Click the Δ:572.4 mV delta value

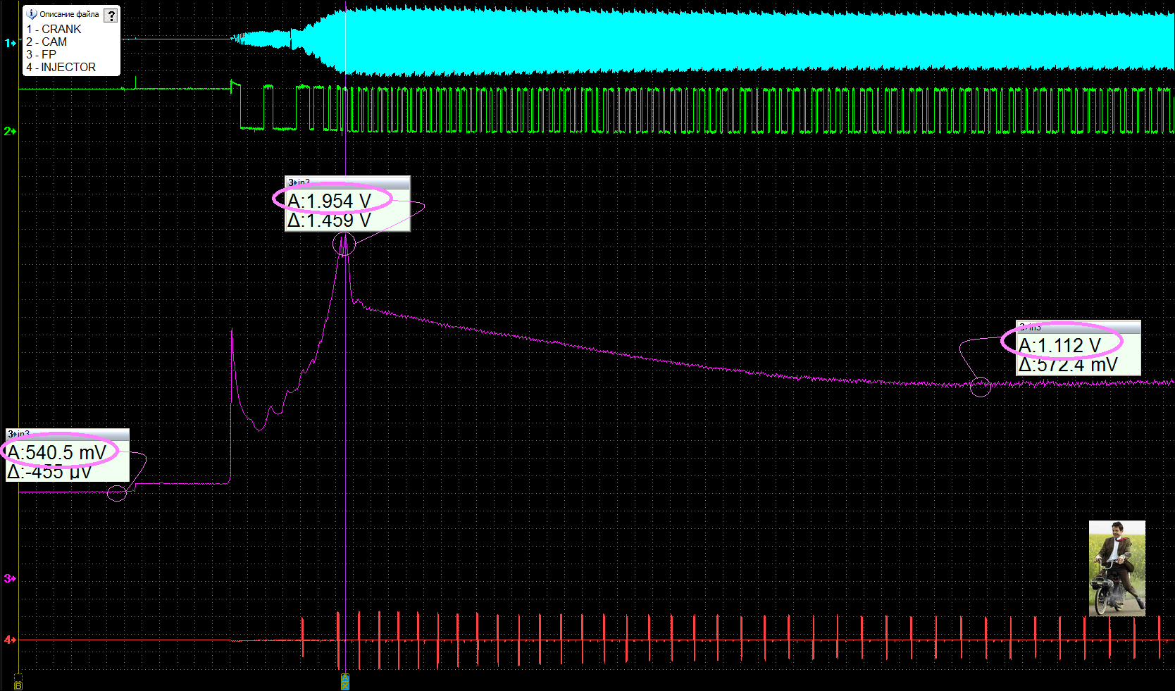[1068, 365]
